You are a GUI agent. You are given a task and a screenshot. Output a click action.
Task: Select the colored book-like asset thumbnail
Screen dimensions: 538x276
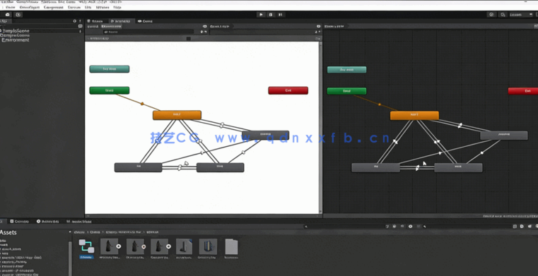click(x=208, y=246)
